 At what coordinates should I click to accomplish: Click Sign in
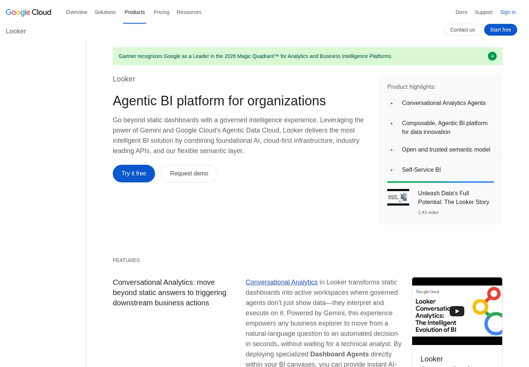pyautogui.click(x=508, y=12)
